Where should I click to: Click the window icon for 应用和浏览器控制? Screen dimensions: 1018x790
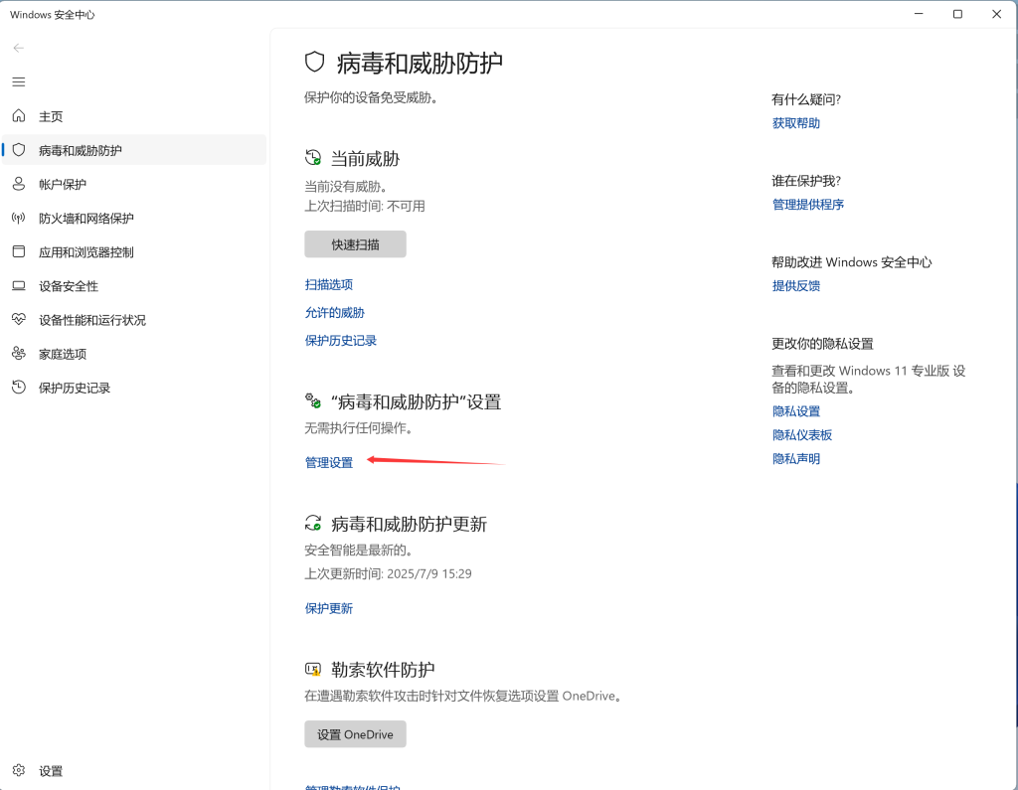(19, 251)
